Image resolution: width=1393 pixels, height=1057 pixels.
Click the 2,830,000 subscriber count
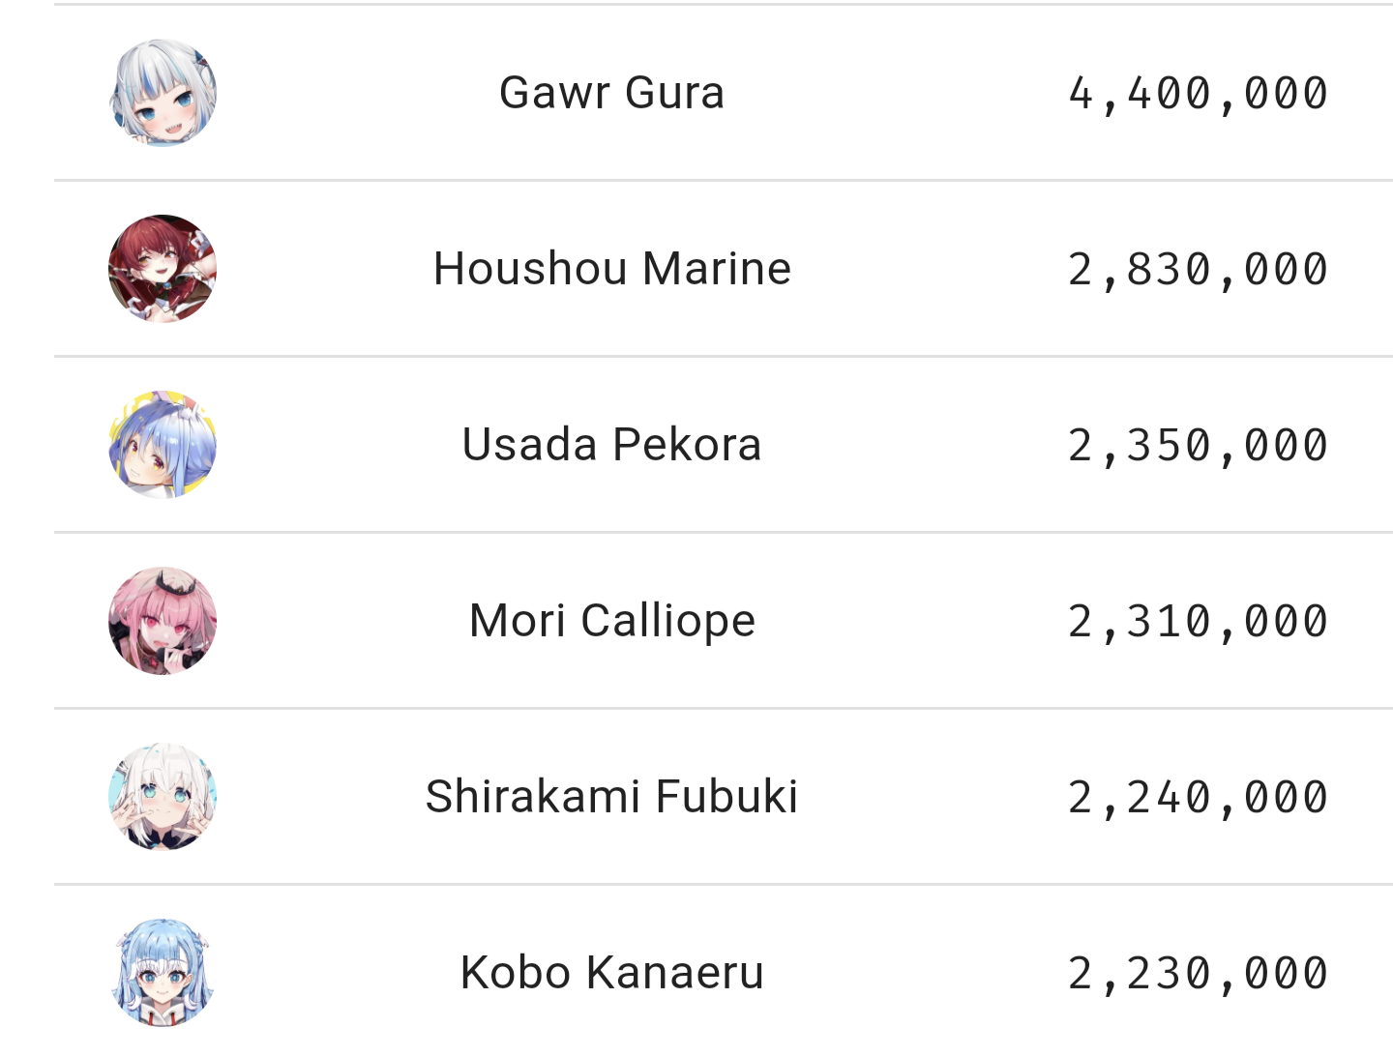pyautogui.click(x=1198, y=270)
